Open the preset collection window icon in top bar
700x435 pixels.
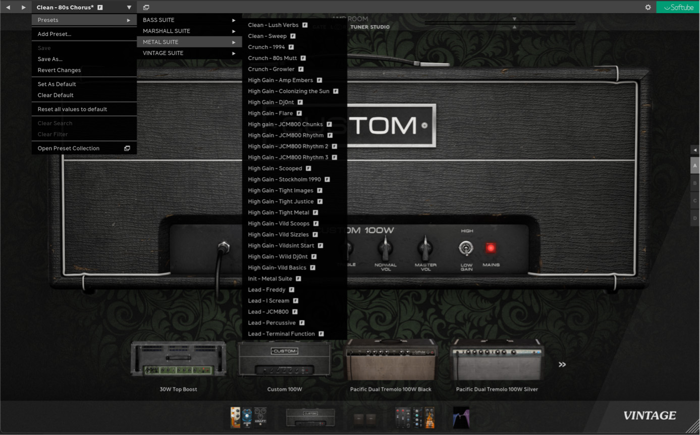tap(146, 7)
